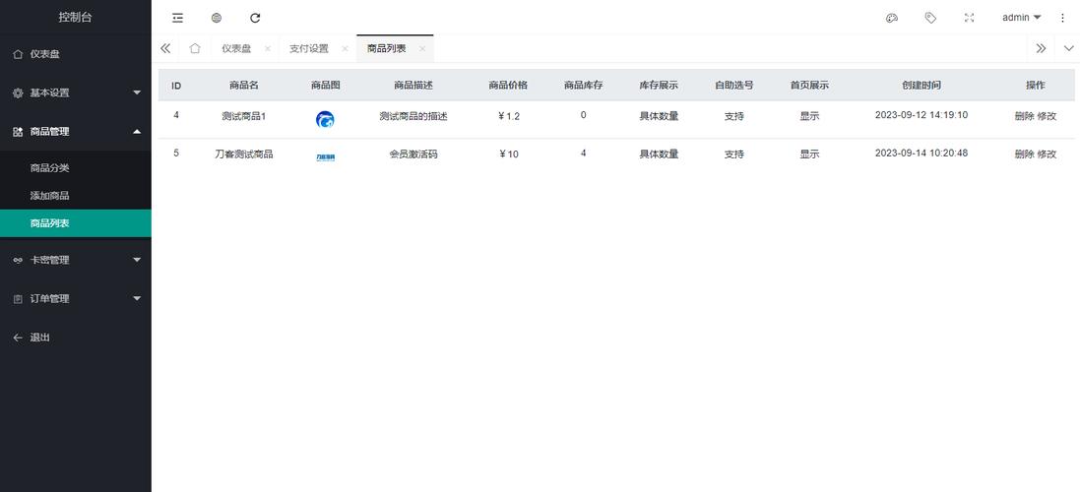
Task: Click the price ¥1.2
Action: point(508,116)
